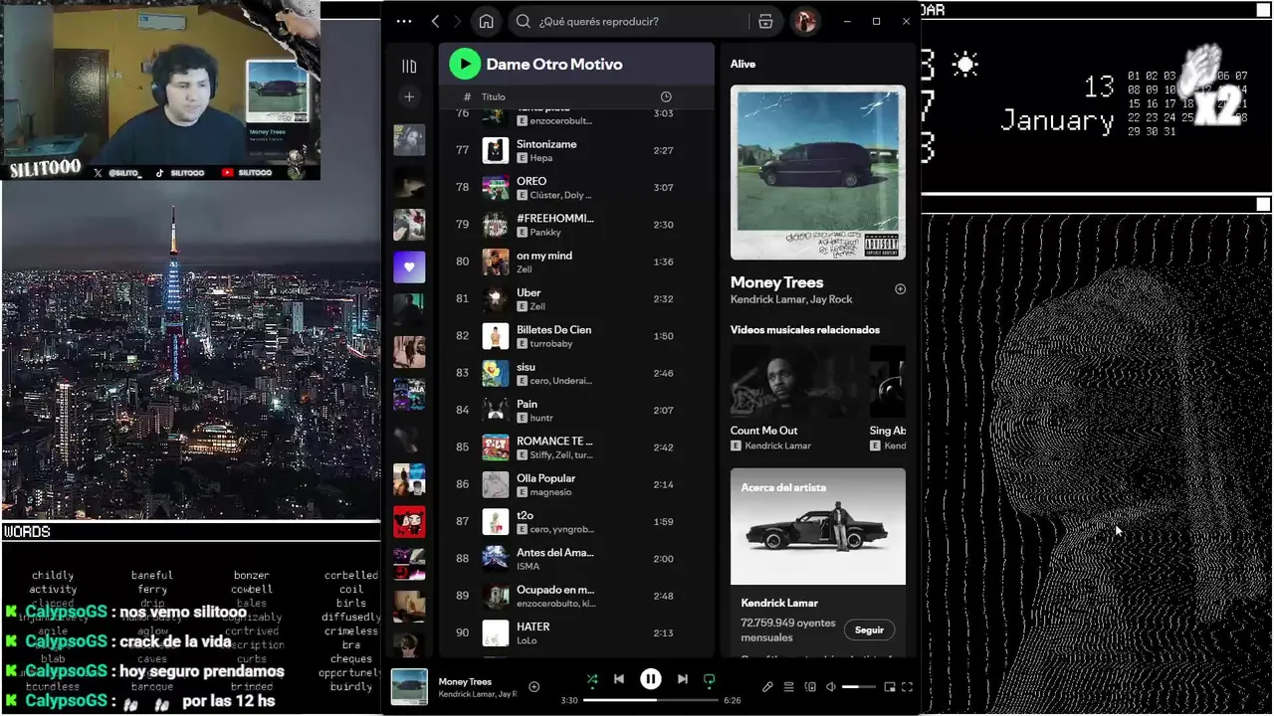The image size is (1274, 716).
Task: Select track Ocupado en m in the list
Action: click(576, 596)
